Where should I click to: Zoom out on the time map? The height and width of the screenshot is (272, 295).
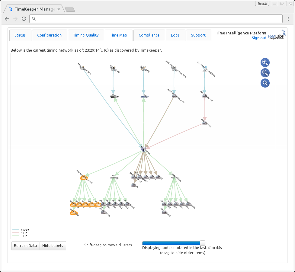tap(265, 73)
